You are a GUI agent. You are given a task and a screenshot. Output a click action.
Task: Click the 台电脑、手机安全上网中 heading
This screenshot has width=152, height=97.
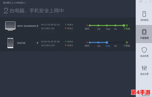(x=37, y=11)
